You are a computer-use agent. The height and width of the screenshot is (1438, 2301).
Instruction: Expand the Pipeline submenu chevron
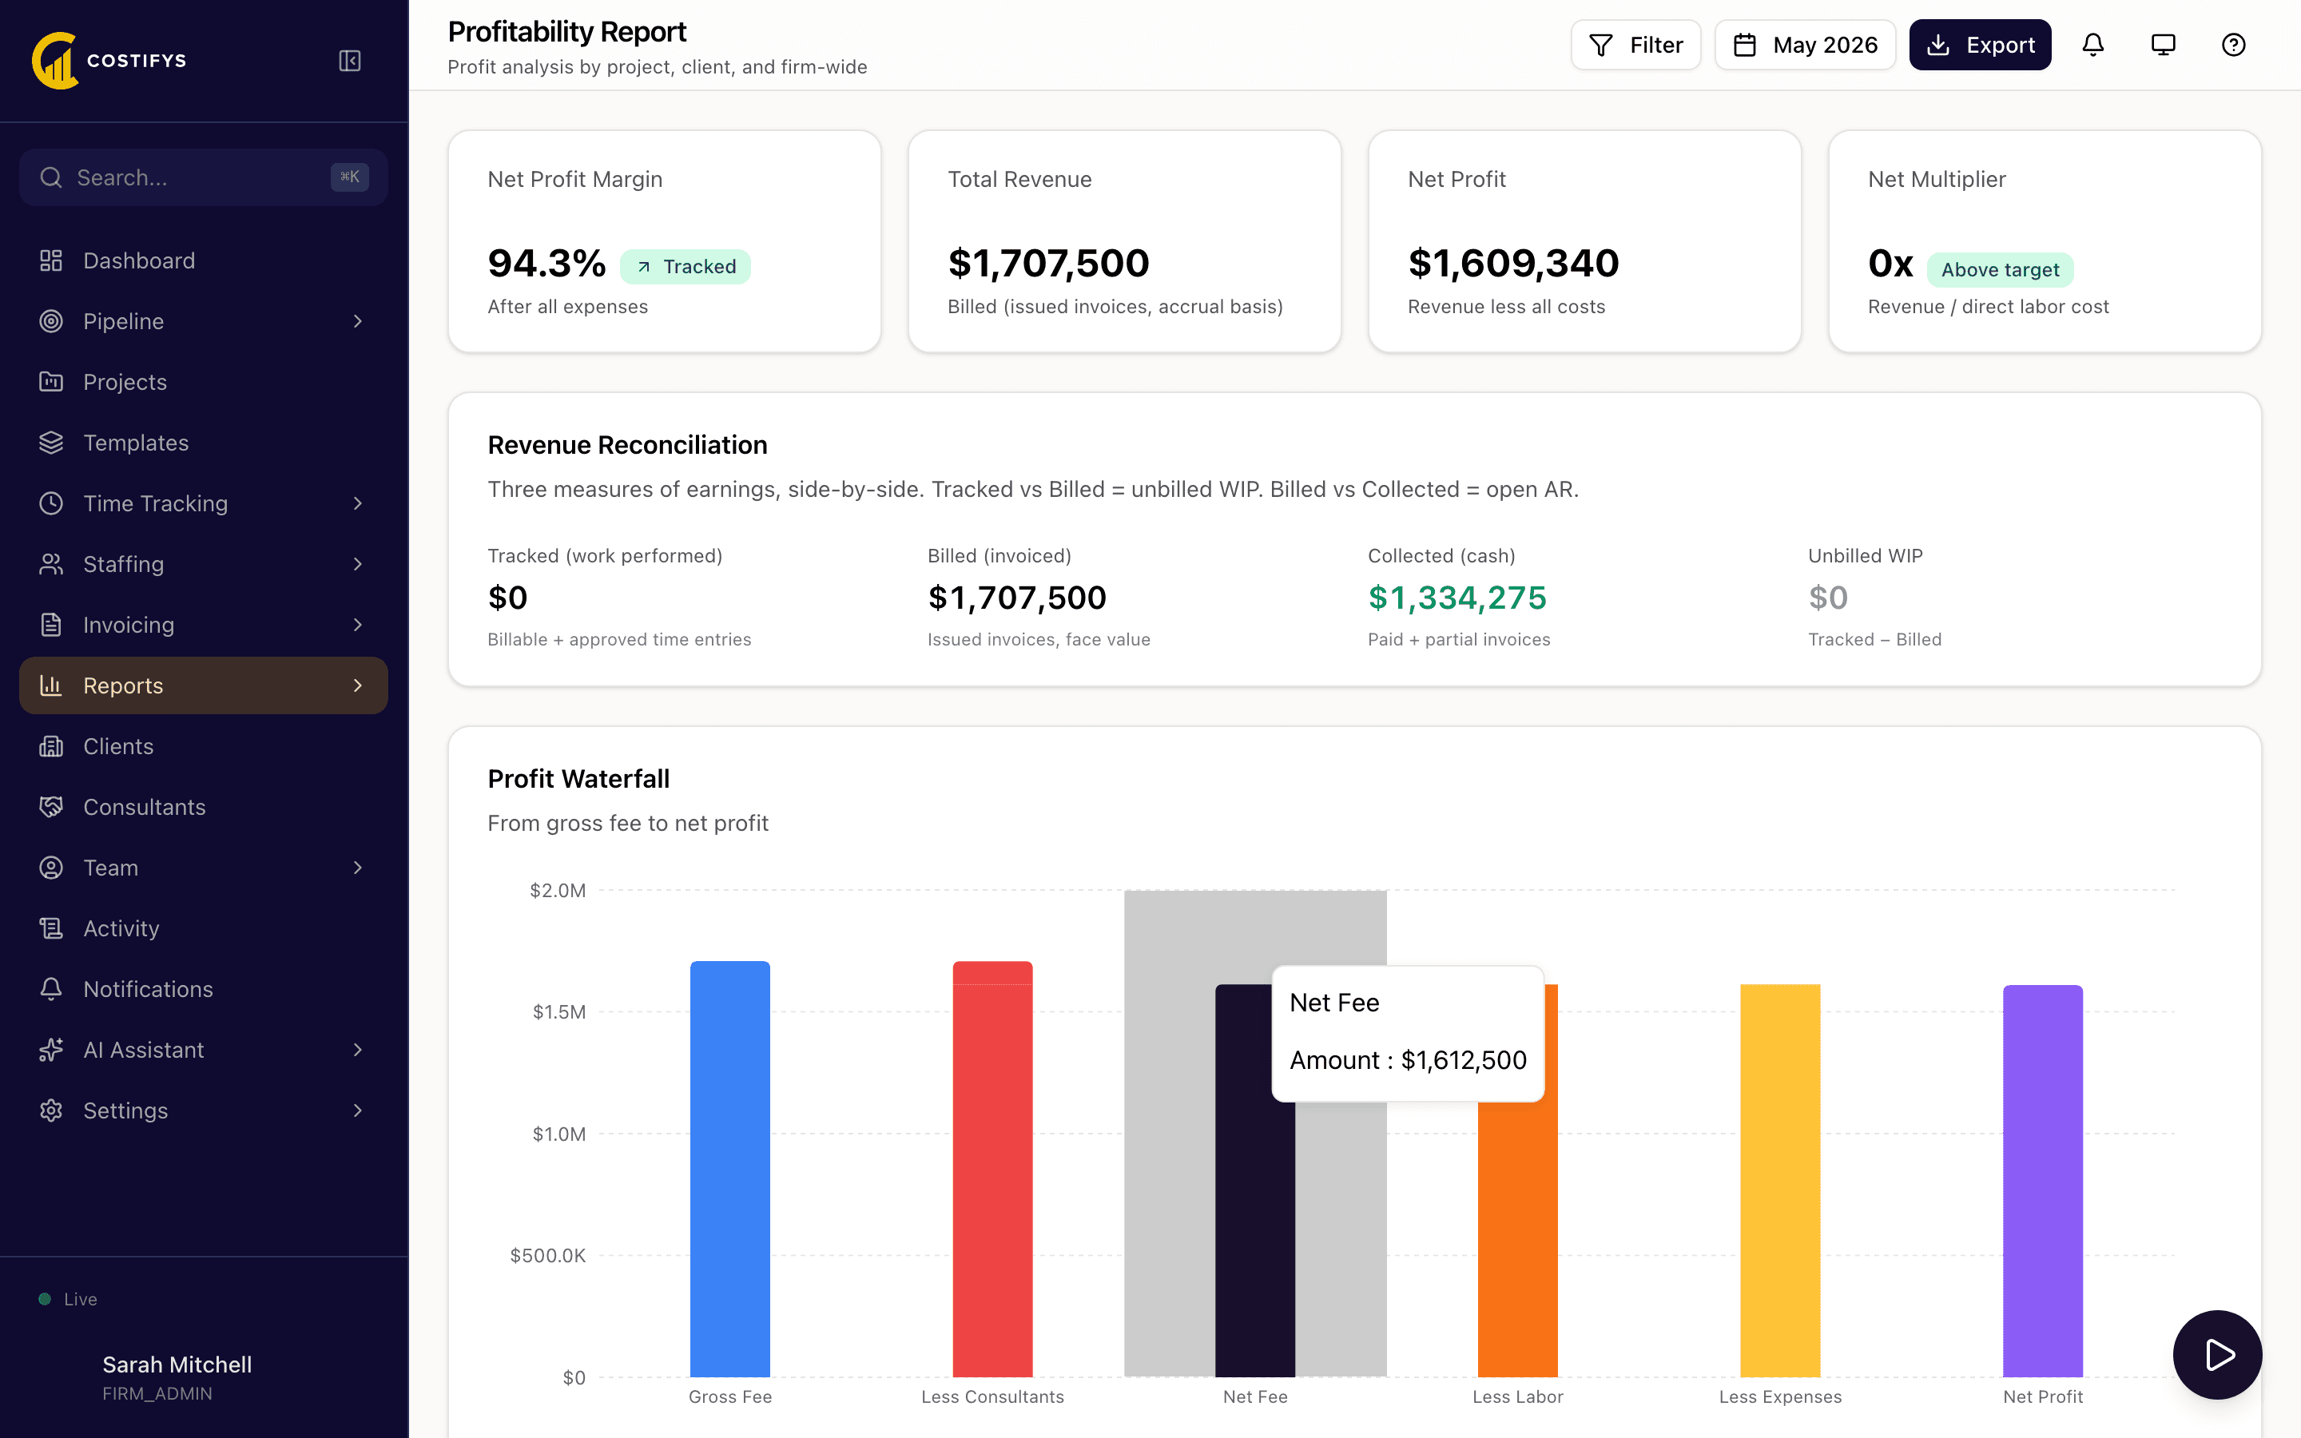(357, 321)
